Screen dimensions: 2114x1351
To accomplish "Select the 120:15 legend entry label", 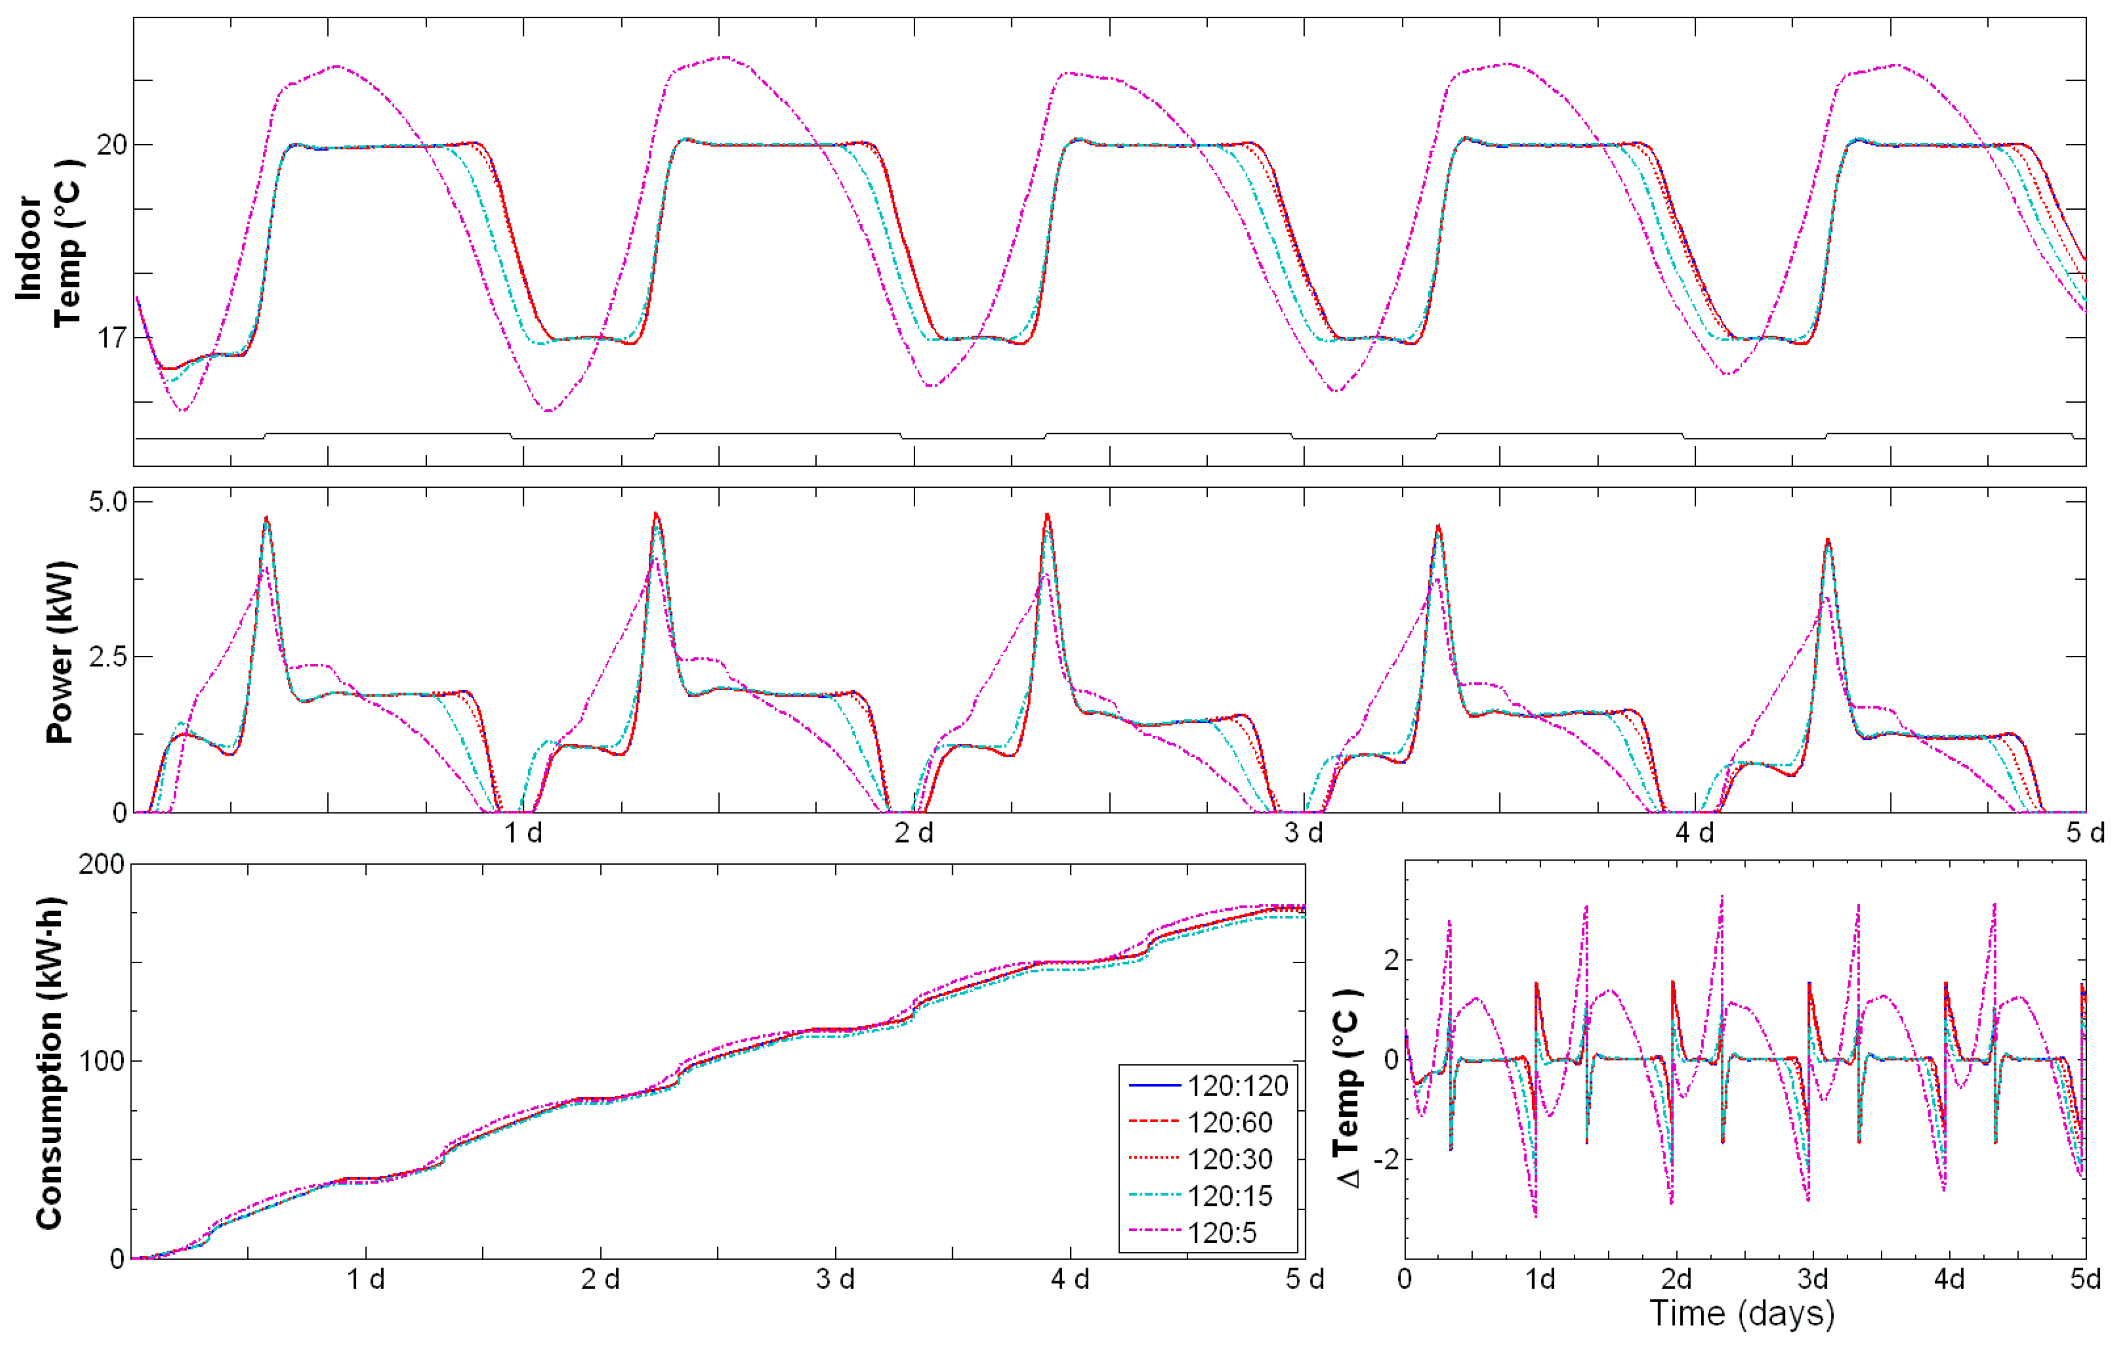I will 1229,1196.
